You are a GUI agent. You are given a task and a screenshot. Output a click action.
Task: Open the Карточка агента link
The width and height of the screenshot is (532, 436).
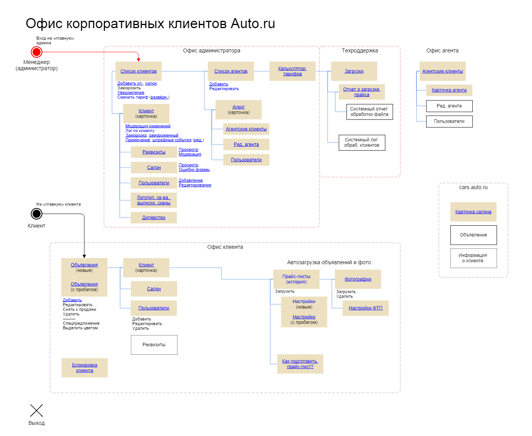(x=449, y=90)
